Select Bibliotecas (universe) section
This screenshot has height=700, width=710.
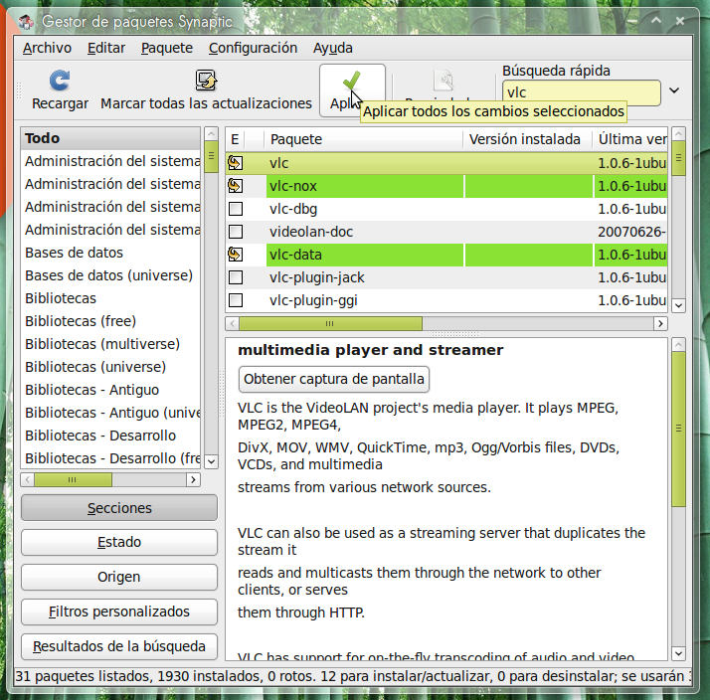click(x=110, y=367)
